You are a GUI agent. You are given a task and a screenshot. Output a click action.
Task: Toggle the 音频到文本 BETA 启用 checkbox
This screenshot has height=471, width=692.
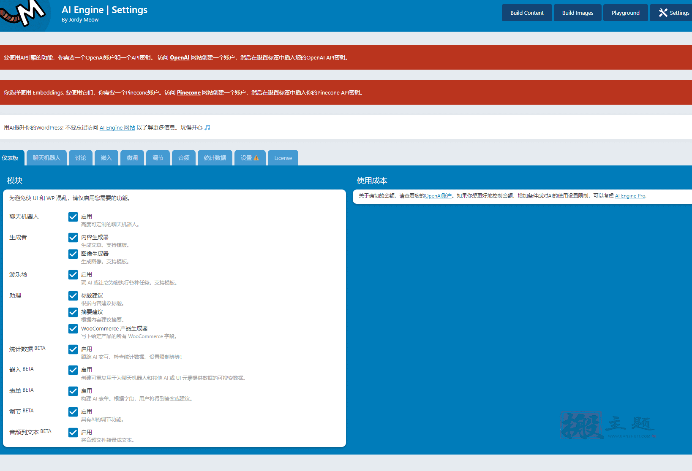pyautogui.click(x=73, y=433)
